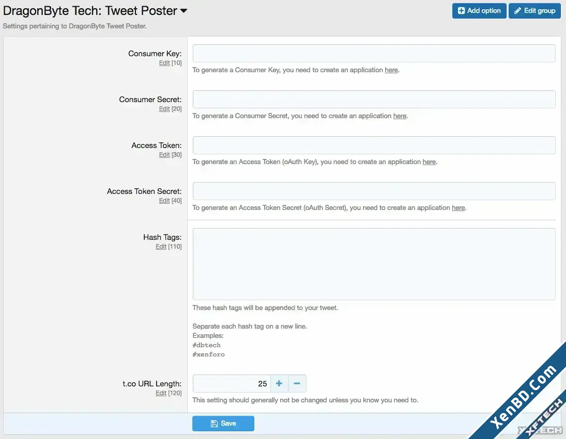Image resolution: width=566 pixels, height=439 pixels.
Task: Click the Add option button
Action: pyautogui.click(x=479, y=11)
